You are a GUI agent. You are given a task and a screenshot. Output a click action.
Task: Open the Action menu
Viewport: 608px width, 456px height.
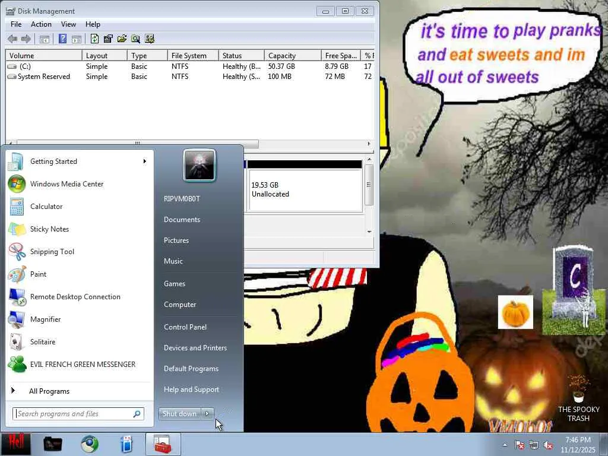pos(41,24)
